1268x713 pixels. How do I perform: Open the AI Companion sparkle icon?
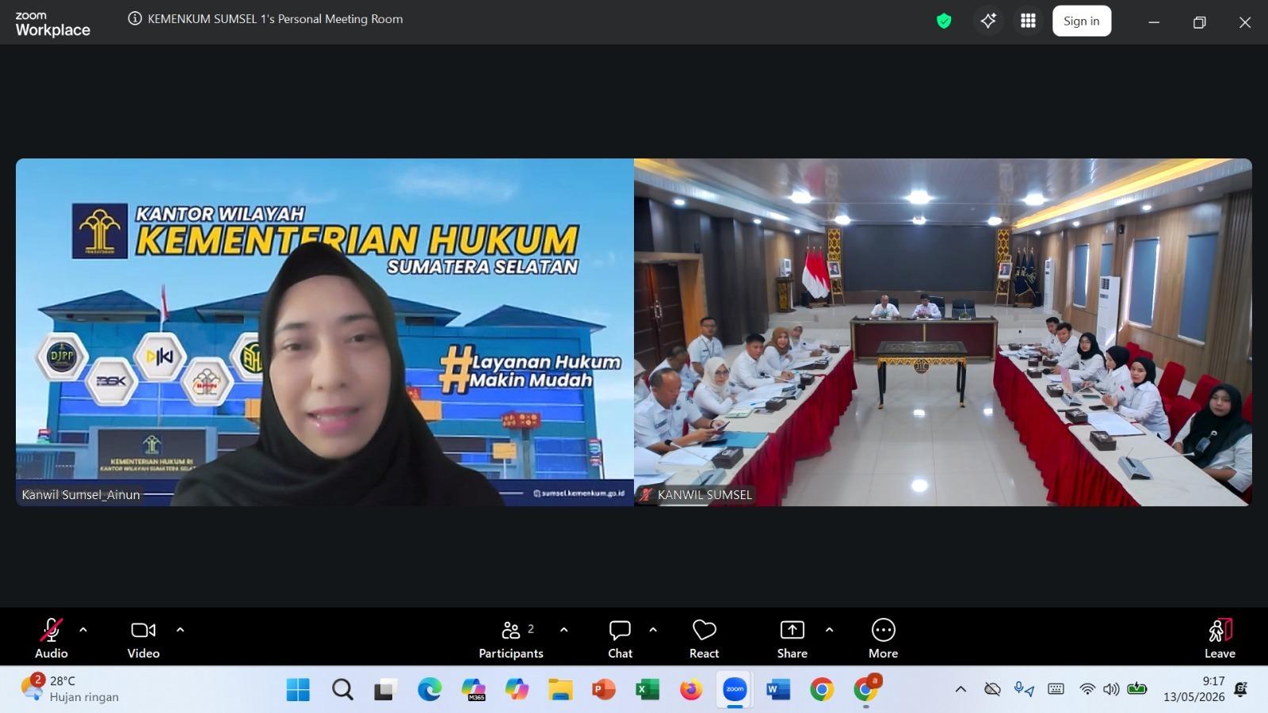[988, 21]
